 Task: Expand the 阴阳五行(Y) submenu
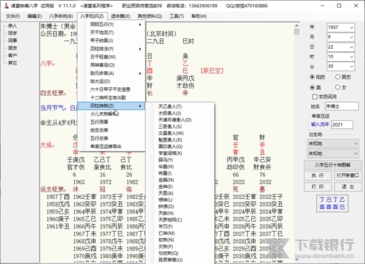pyautogui.click(x=111, y=24)
